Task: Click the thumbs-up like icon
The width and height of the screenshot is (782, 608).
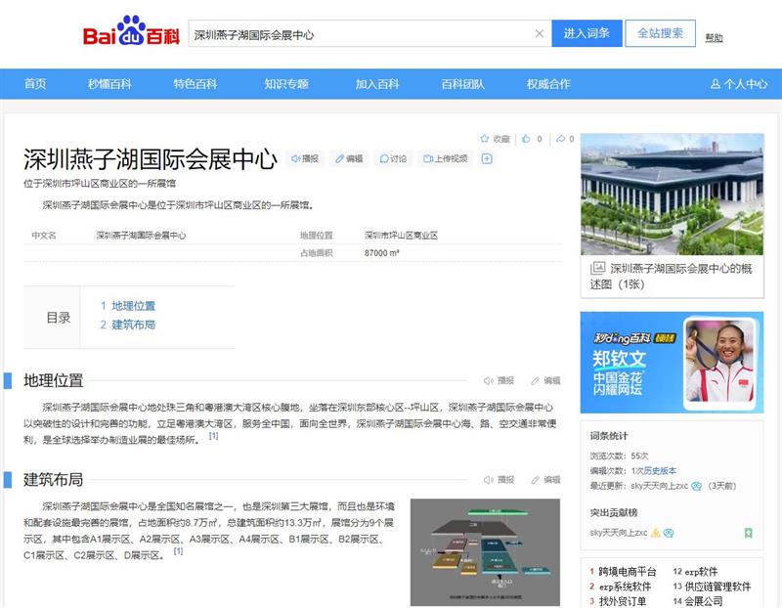Action: click(526, 139)
